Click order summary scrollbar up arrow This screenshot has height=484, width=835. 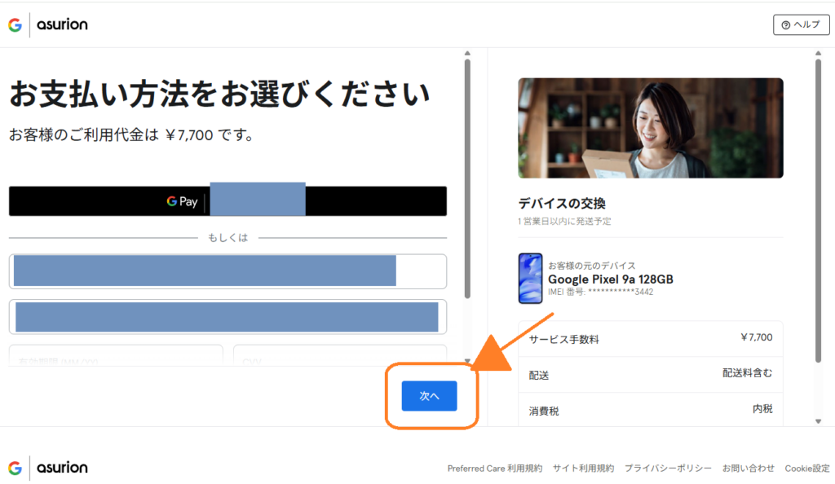point(818,55)
